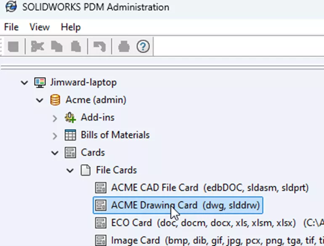Image resolution: width=324 pixels, height=246 pixels.
Task: Click the Image Card icon
Action: 101,241
